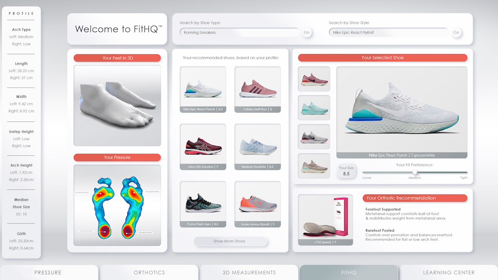Click the foot pressure heat map
The width and height of the screenshot is (498, 280).
pyautogui.click(x=117, y=205)
